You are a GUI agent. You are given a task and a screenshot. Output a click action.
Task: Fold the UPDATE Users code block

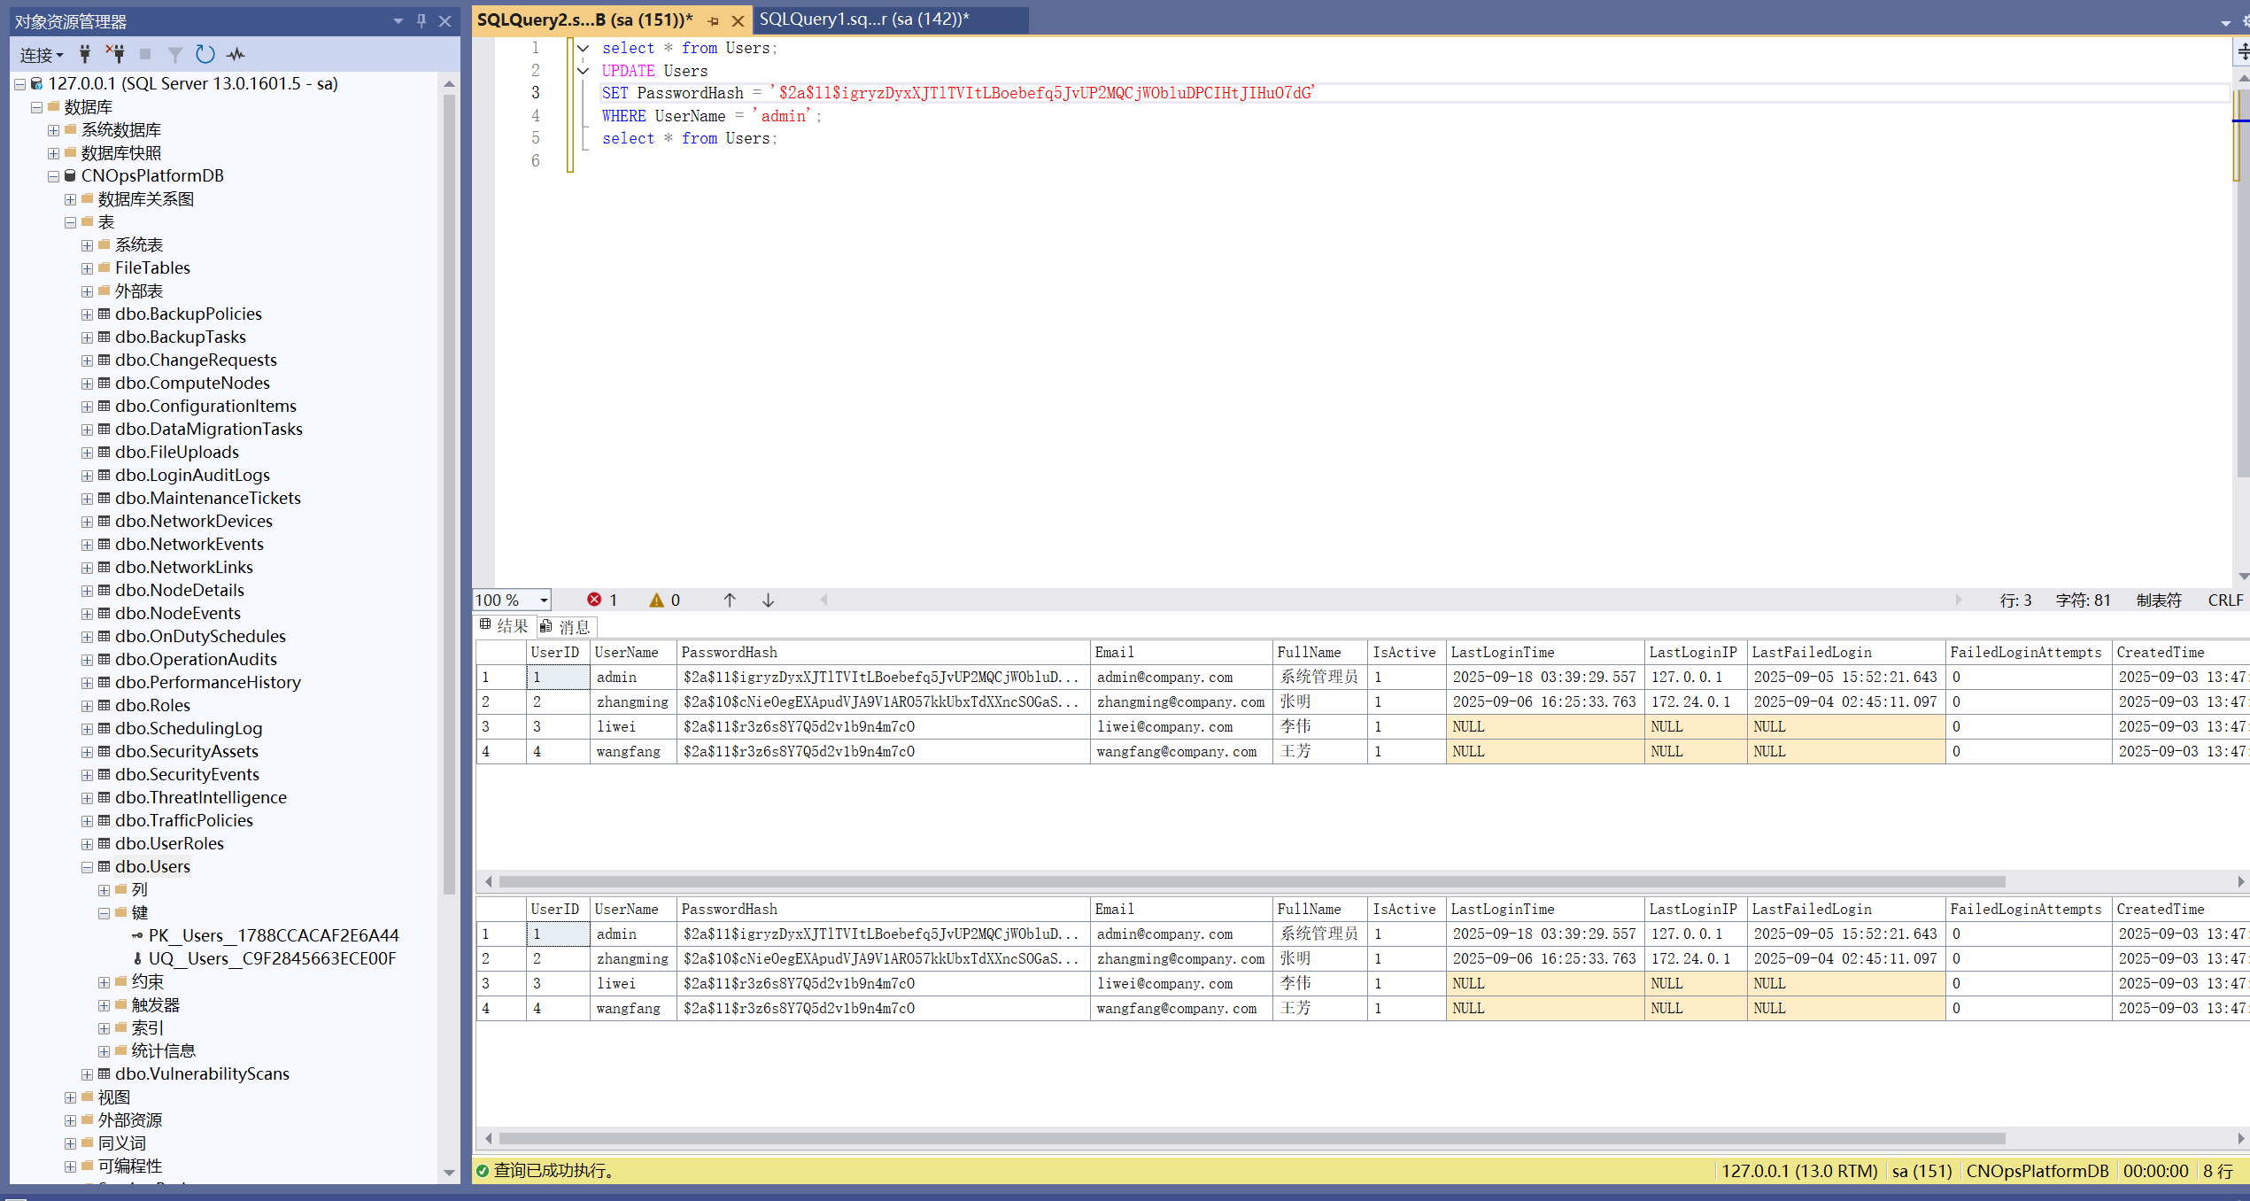pyautogui.click(x=583, y=71)
